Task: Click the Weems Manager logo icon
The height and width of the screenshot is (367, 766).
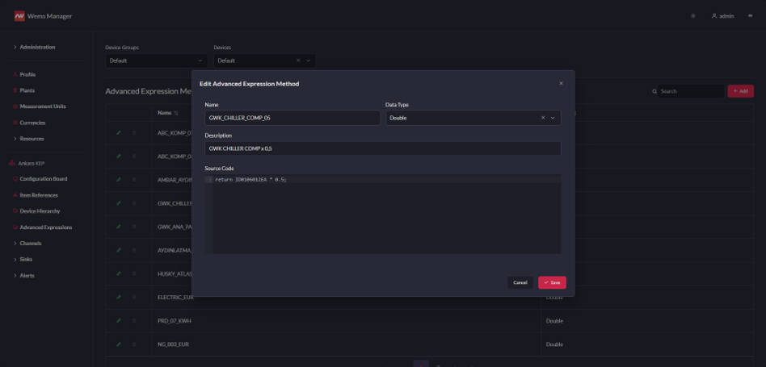Action: [19, 15]
